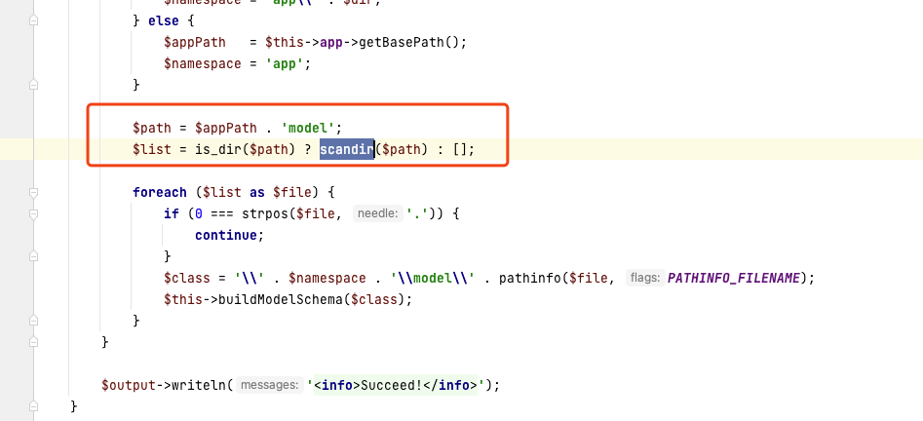Click the '\\model\\' string literal
Image resolution: width=923 pixels, height=421 pixels.
[433, 278]
